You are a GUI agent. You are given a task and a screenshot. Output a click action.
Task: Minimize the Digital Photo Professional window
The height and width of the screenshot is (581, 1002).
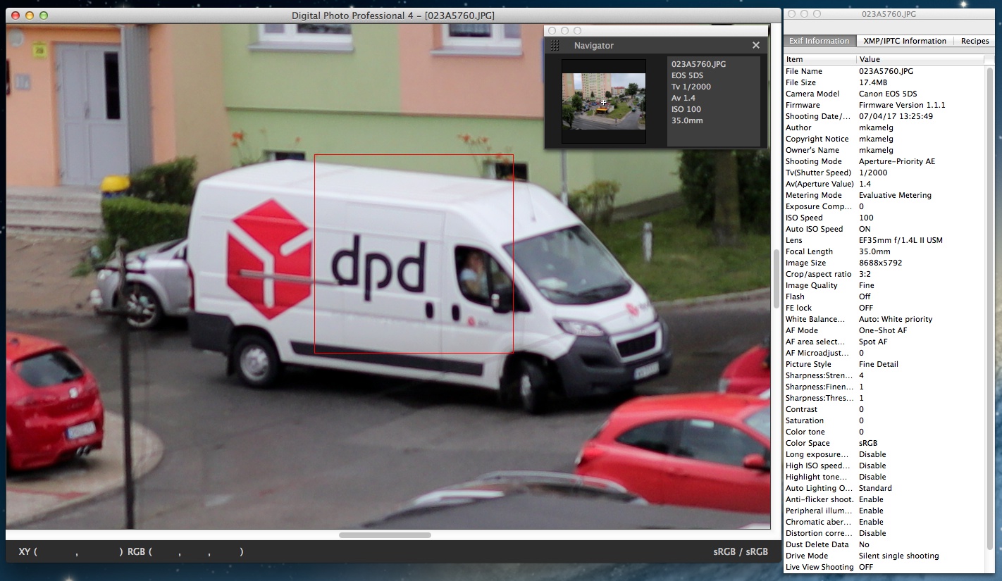coord(29,15)
